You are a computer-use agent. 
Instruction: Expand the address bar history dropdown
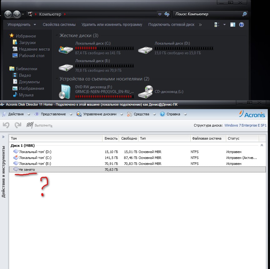160,14
